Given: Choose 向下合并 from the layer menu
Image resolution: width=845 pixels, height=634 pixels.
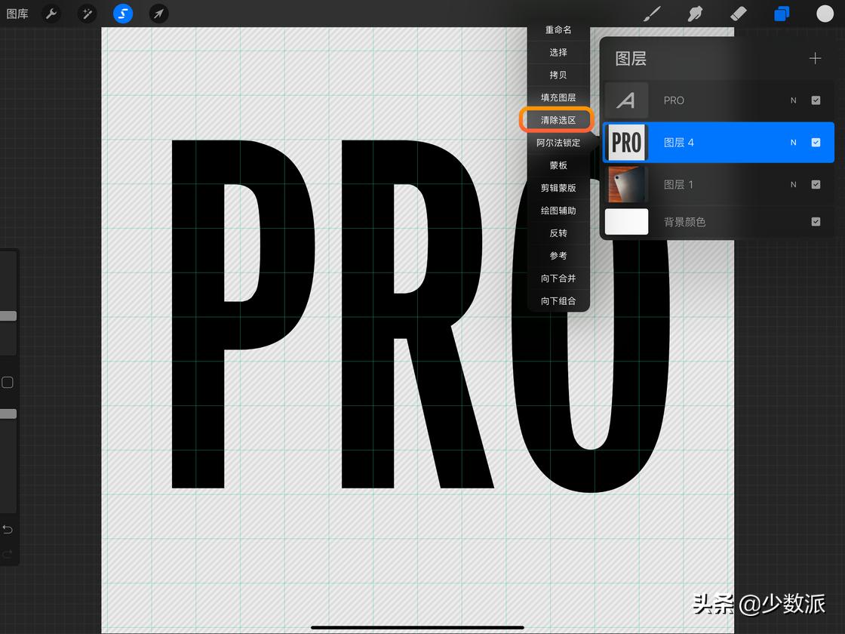Looking at the screenshot, I should [x=558, y=279].
